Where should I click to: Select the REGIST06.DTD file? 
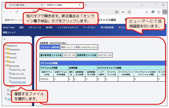[x=19, y=78]
